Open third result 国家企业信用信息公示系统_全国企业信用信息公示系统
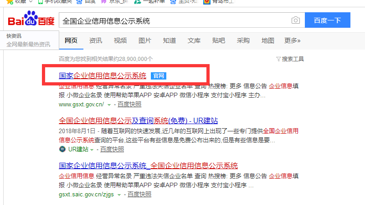 pyautogui.click(x=148, y=166)
